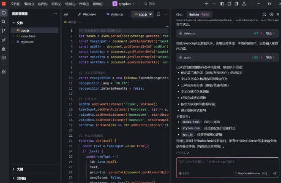Open the account profile icon
Image resolution: width=281 pixels, height=183 pixels.
click(244, 4)
